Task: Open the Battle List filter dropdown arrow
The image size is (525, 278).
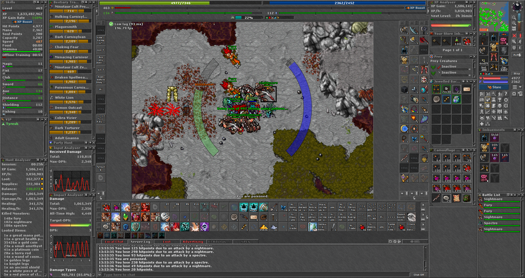Action: click(515, 195)
